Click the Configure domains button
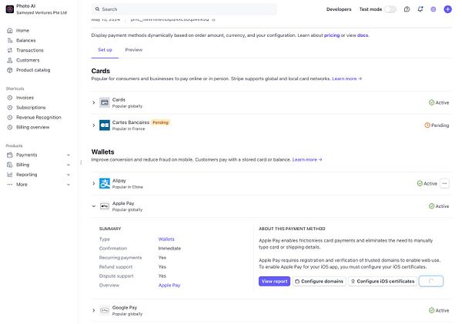 tap(319, 282)
